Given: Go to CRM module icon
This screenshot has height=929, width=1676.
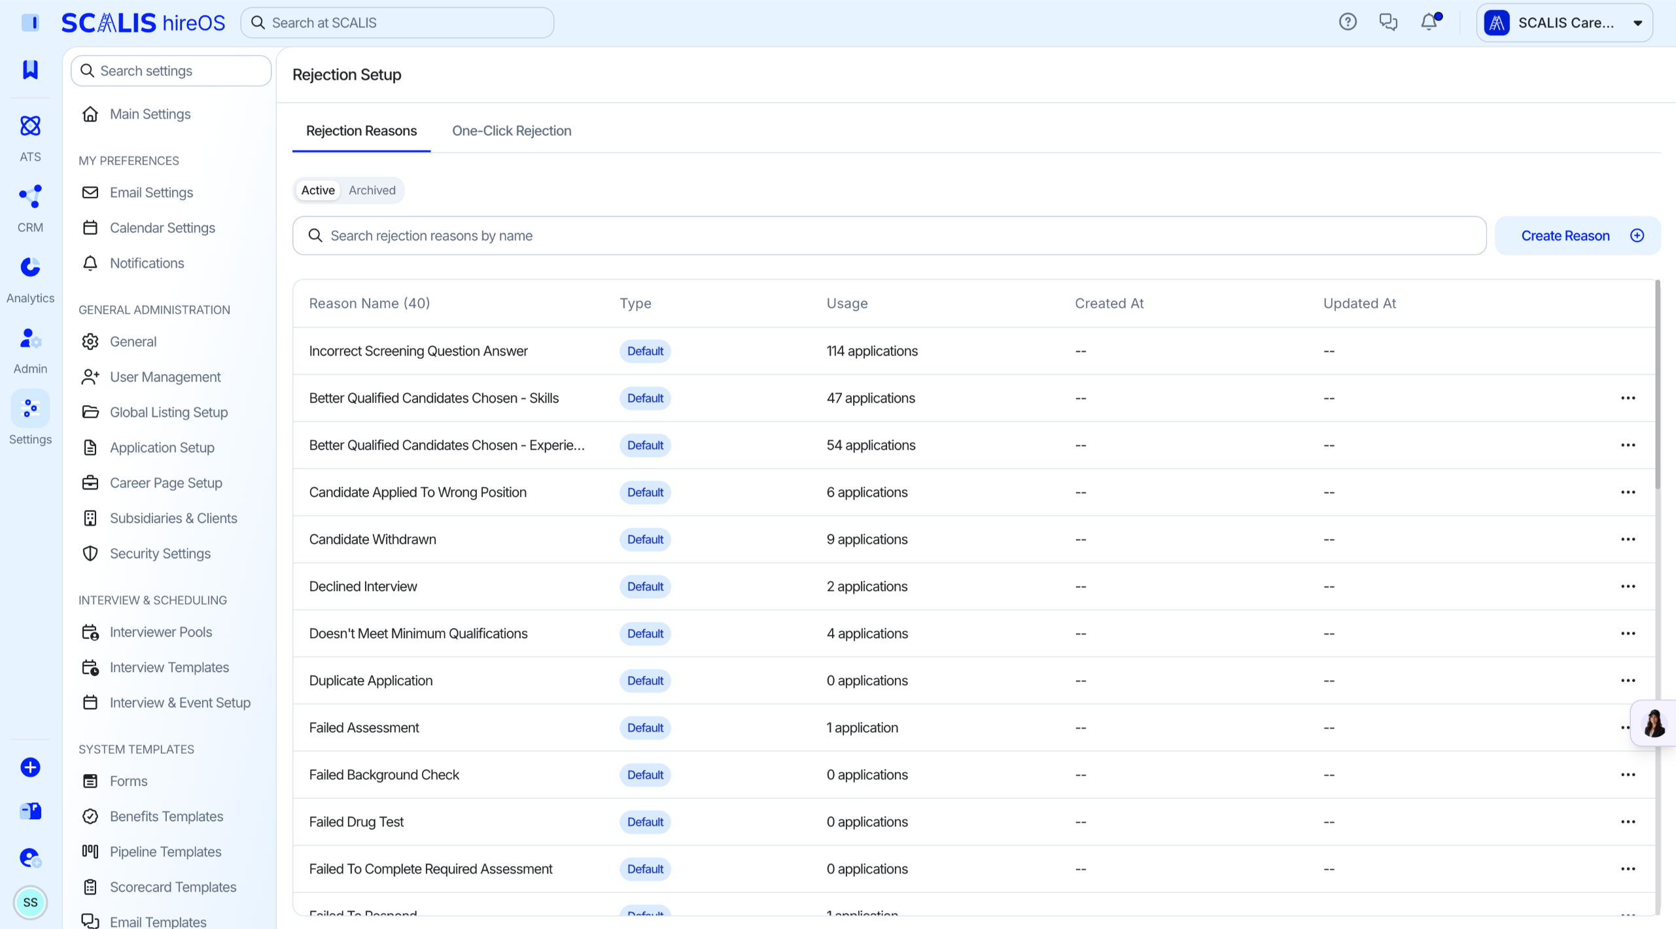Looking at the screenshot, I should (x=30, y=196).
